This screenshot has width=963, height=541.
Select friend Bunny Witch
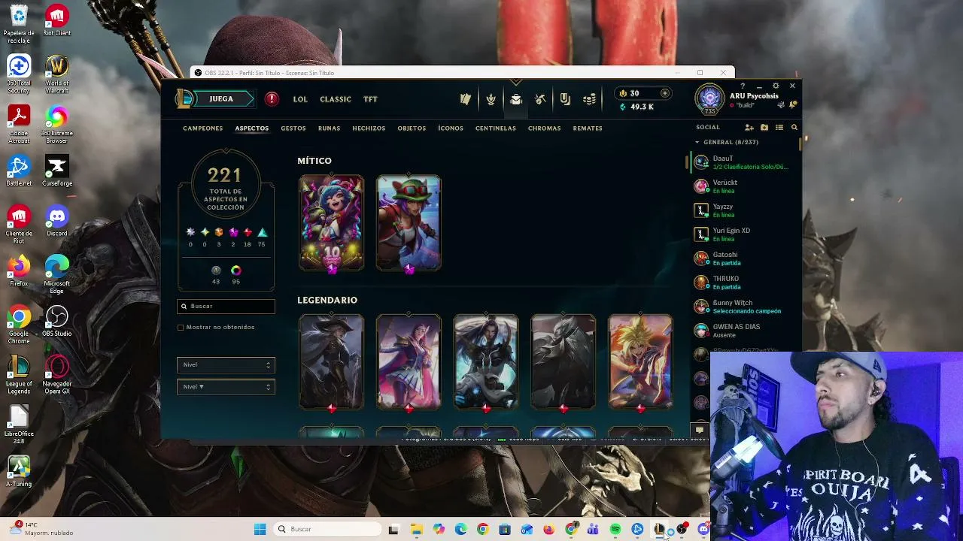click(743, 307)
